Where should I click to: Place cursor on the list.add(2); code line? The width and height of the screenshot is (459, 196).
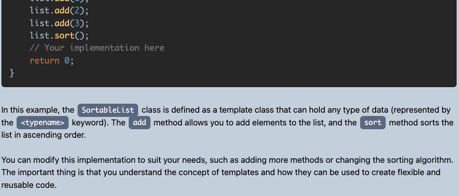pyautogui.click(x=59, y=11)
